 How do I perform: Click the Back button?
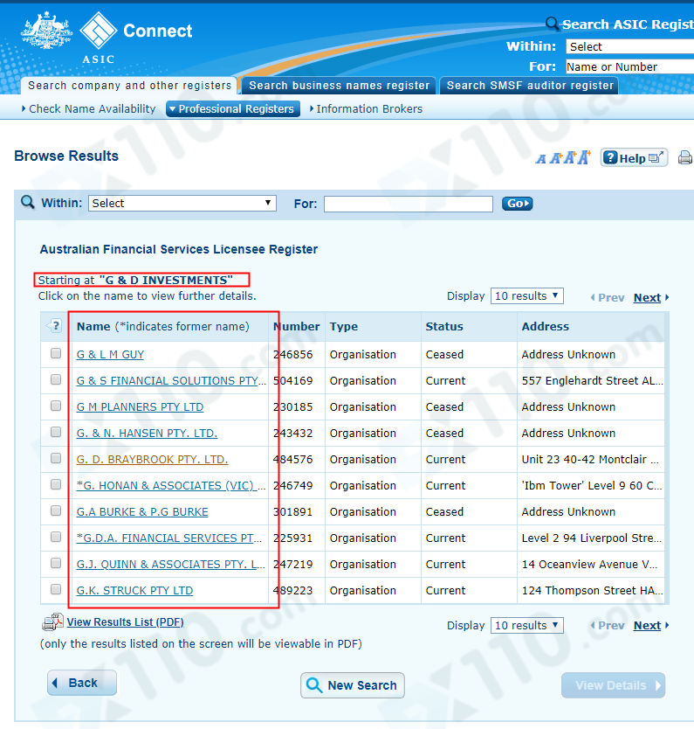[82, 683]
